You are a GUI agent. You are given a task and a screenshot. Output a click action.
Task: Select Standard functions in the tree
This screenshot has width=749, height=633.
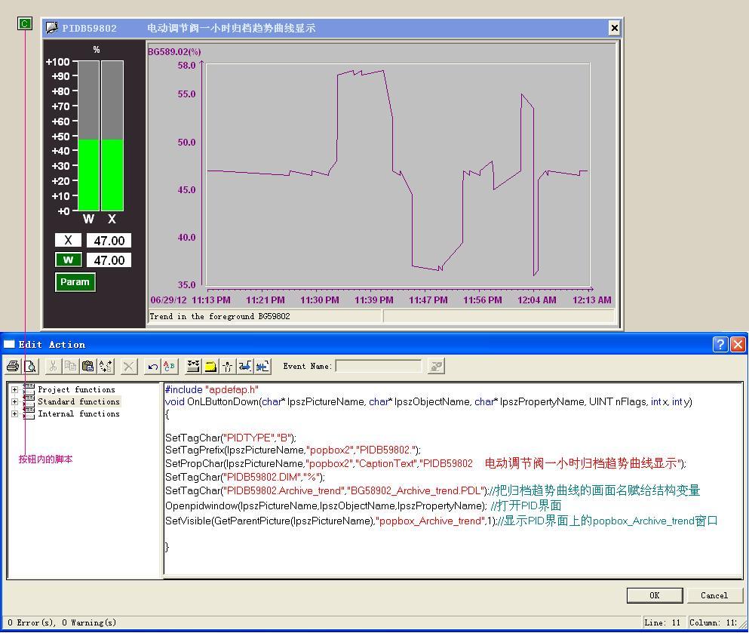[78, 402]
